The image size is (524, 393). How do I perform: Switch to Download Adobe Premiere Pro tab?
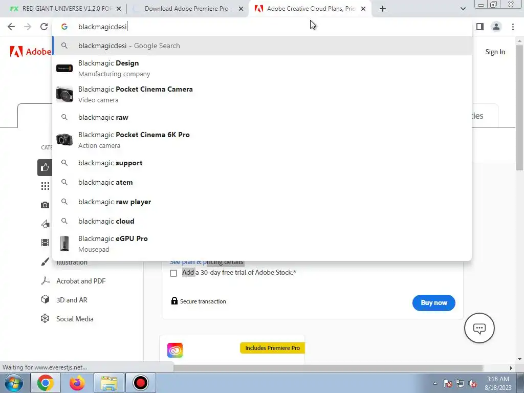point(188,9)
